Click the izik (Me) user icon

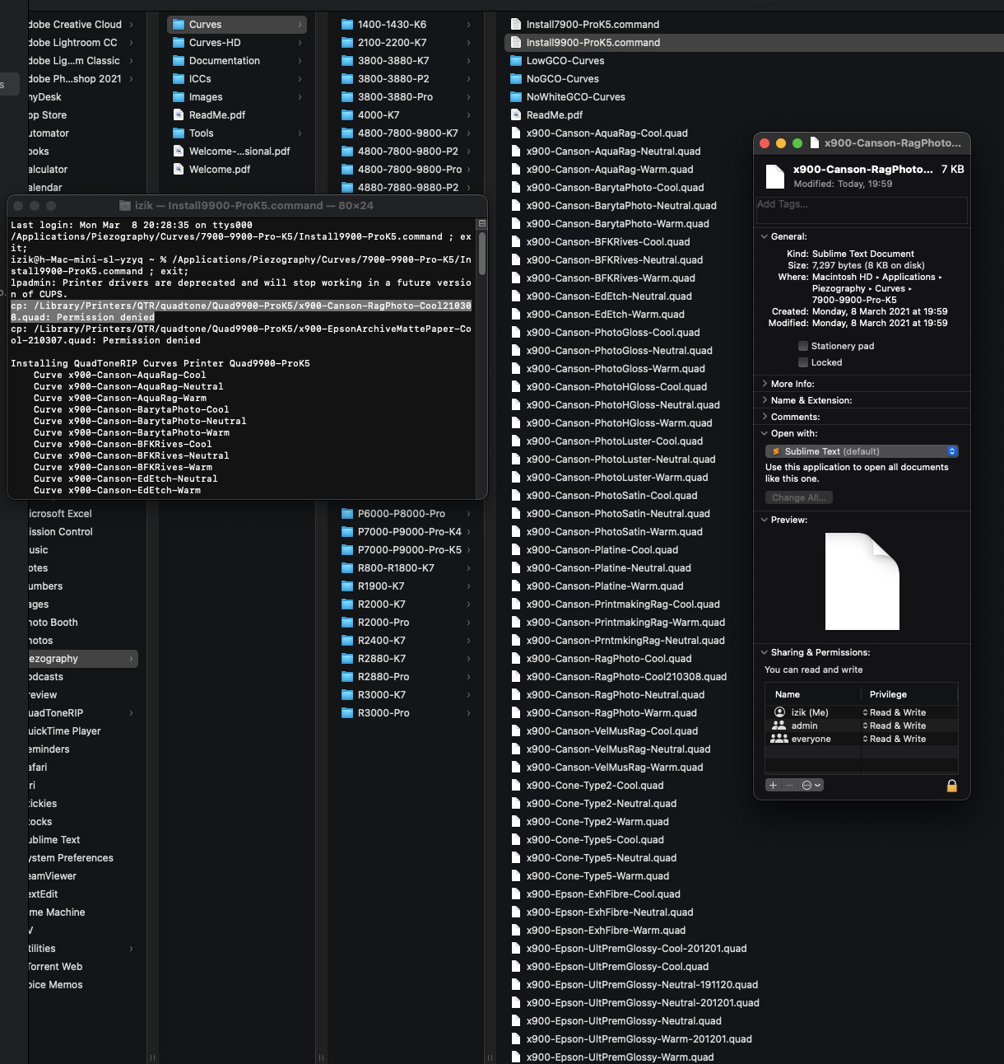pos(779,712)
